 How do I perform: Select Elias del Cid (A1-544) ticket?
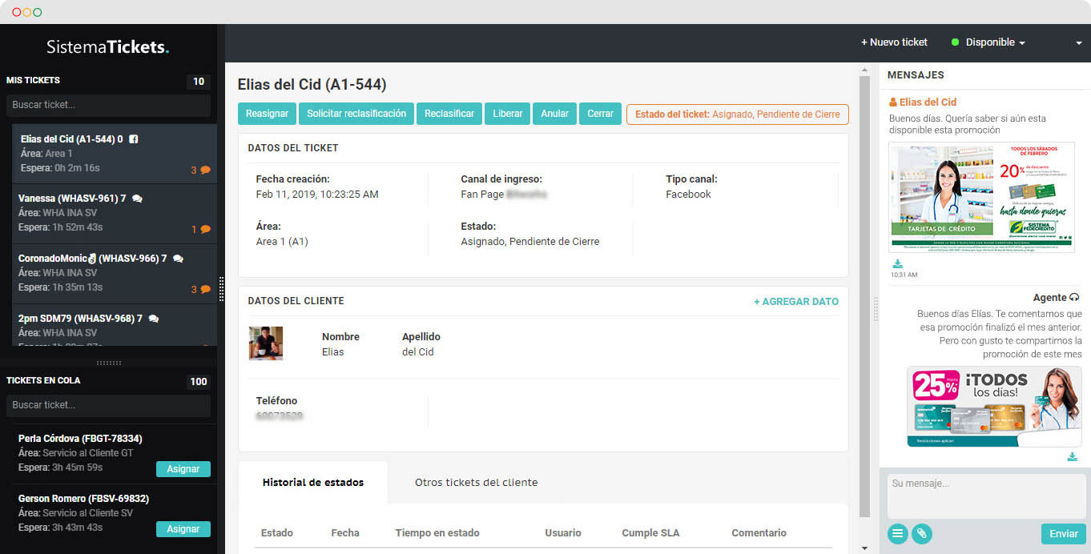(x=115, y=154)
